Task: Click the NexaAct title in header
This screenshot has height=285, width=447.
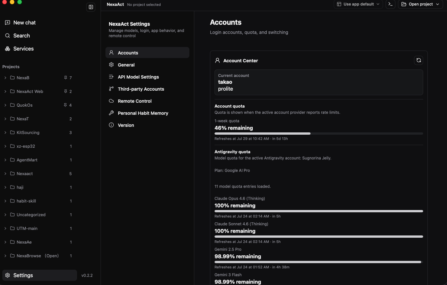Action: coord(115,4)
